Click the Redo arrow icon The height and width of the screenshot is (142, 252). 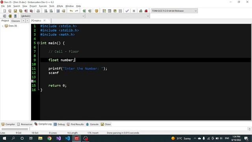tap(76, 11)
